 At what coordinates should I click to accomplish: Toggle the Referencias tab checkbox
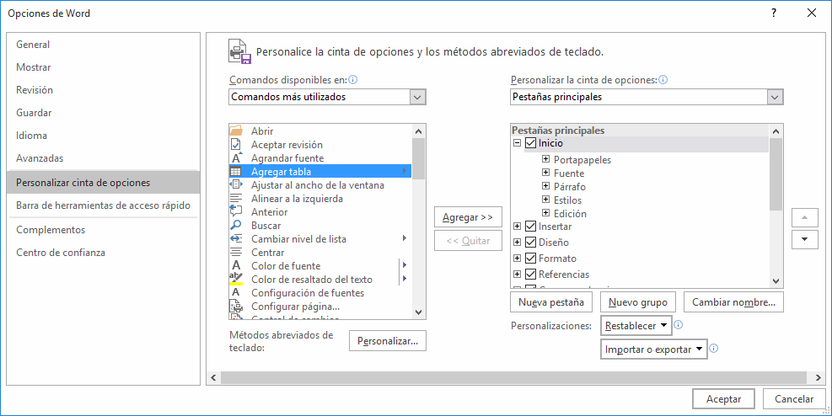[x=530, y=274]
